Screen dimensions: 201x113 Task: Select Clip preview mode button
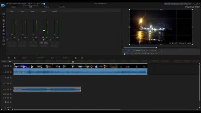[x=129, y=51]
